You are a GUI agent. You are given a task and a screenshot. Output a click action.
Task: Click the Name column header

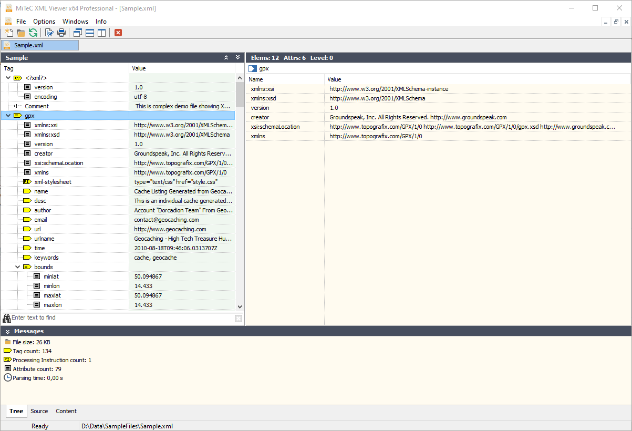(x=285, y=79)
